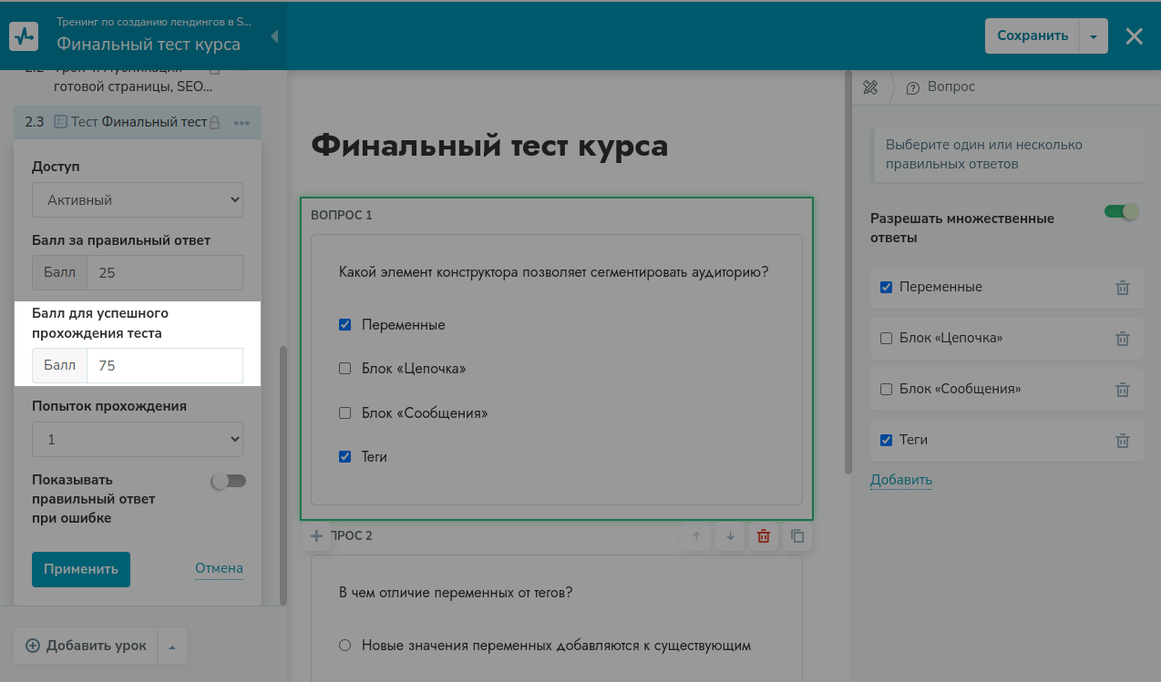
Task: Toggle Переменные checkbox in right panel
Action: 886,287
